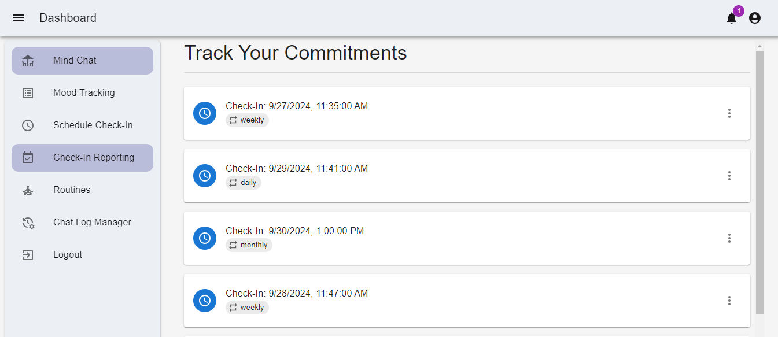
Task: Click the clock icon for 9/28/2024 check-in
Action: tap(205, 301)
